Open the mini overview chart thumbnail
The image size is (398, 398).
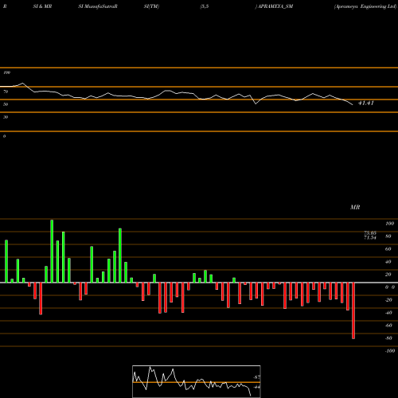[197, 381]
